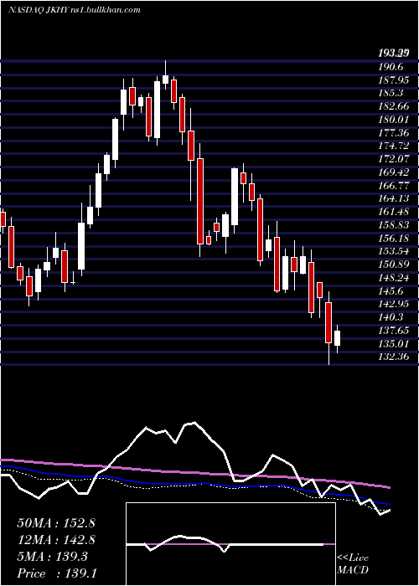Click the 180.01 price axis label

tap(393, 120)
